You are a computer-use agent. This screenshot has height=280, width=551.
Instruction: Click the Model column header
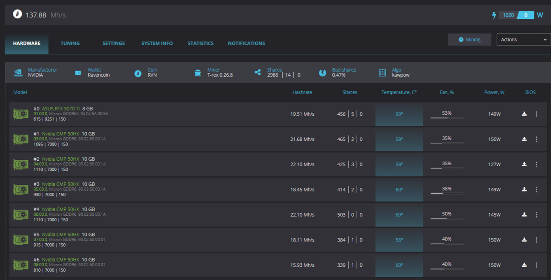(20, 92)
